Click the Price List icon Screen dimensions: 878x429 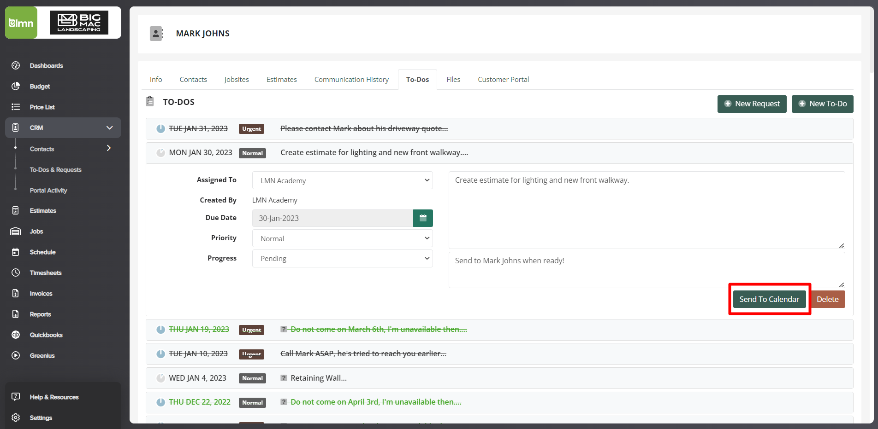point(16,107)
